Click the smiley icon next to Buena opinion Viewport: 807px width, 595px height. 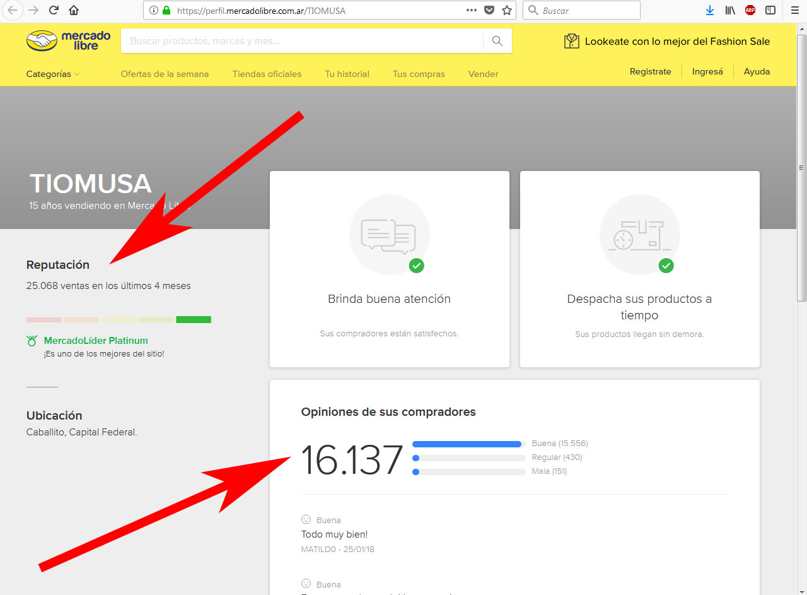pos(306,520)
